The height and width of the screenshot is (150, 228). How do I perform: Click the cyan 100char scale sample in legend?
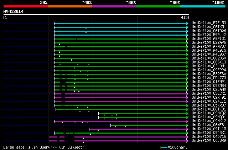(164, 148)
